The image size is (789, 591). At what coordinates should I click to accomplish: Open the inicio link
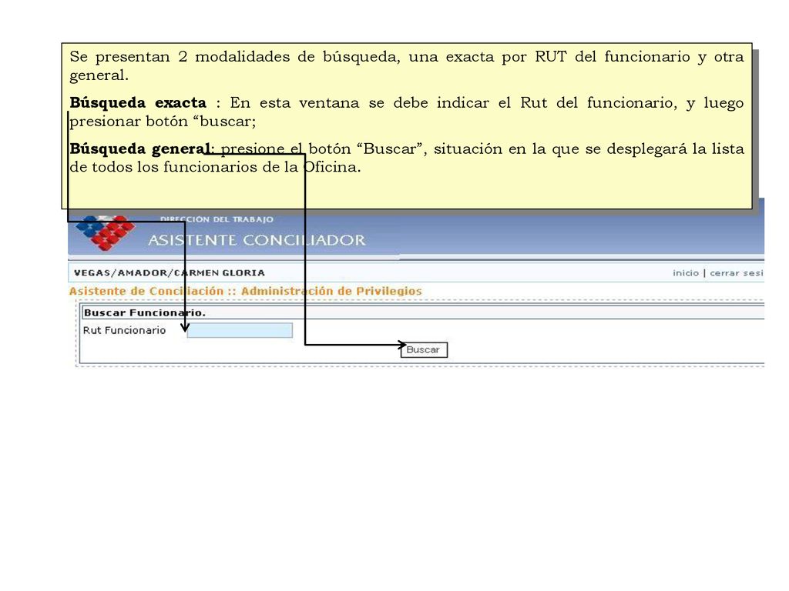pyautogui.click(x=686, y=273)
